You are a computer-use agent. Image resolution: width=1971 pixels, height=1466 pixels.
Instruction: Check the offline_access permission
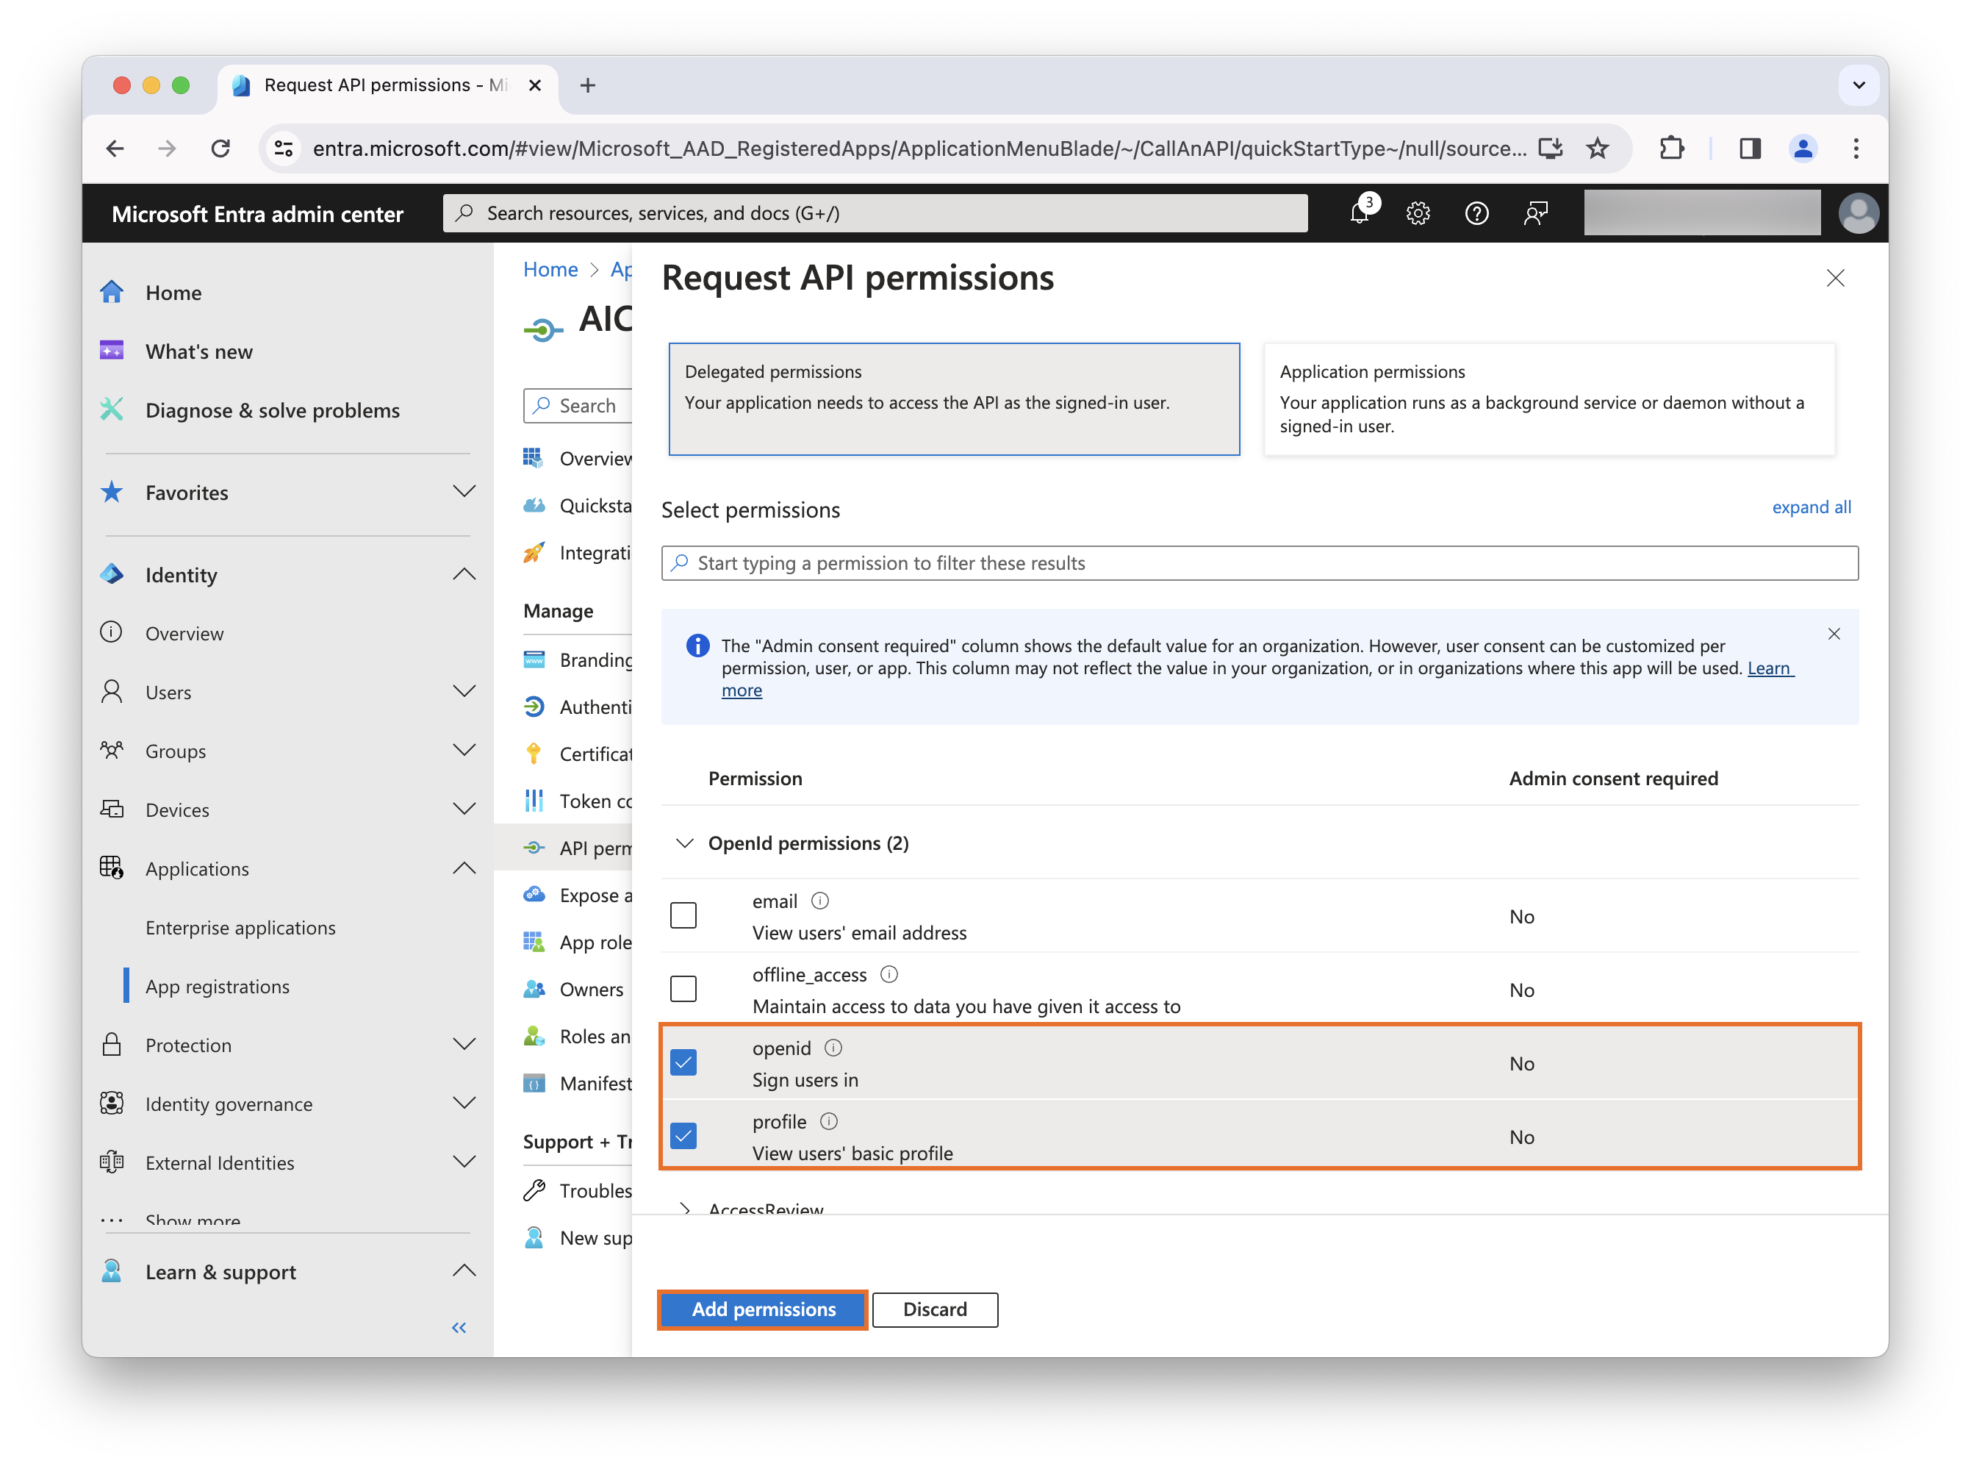(683, 987)
